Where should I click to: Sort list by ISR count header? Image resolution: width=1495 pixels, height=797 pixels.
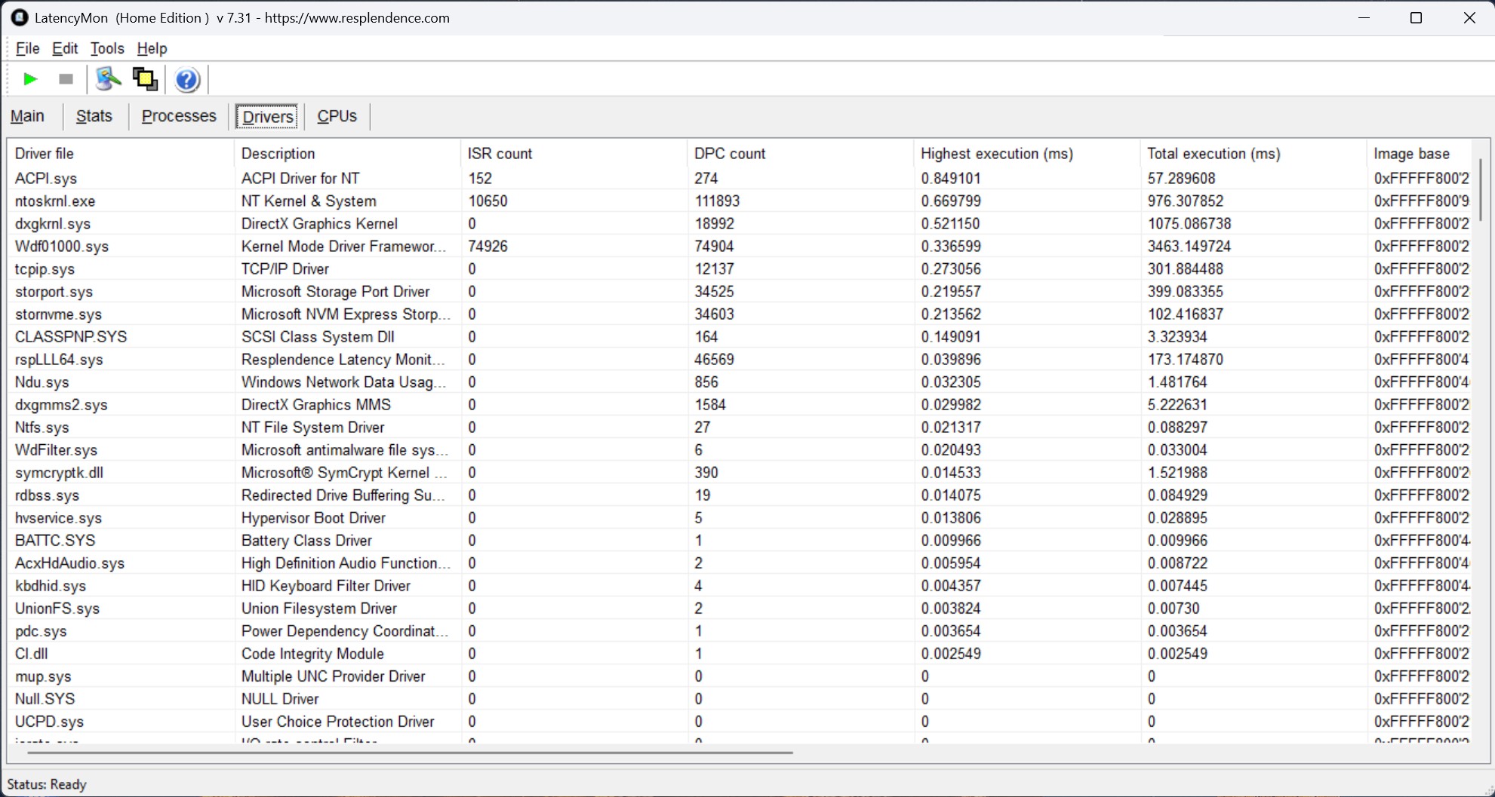pyautogui.click(x=500, y=154)
